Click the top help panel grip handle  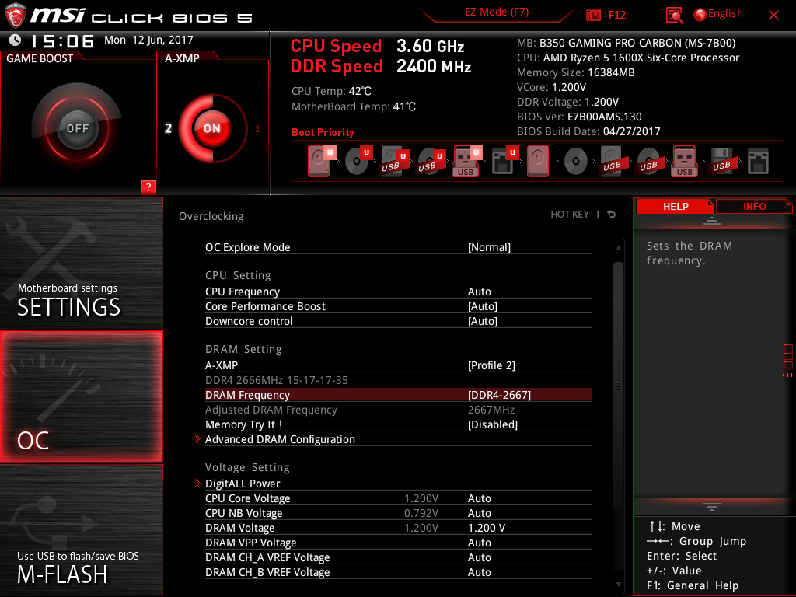pos(712,220)
